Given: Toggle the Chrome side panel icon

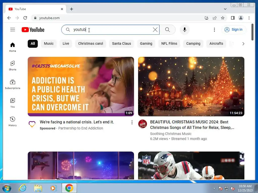Looking at the screenshot, I should click(x=233, y=18).
